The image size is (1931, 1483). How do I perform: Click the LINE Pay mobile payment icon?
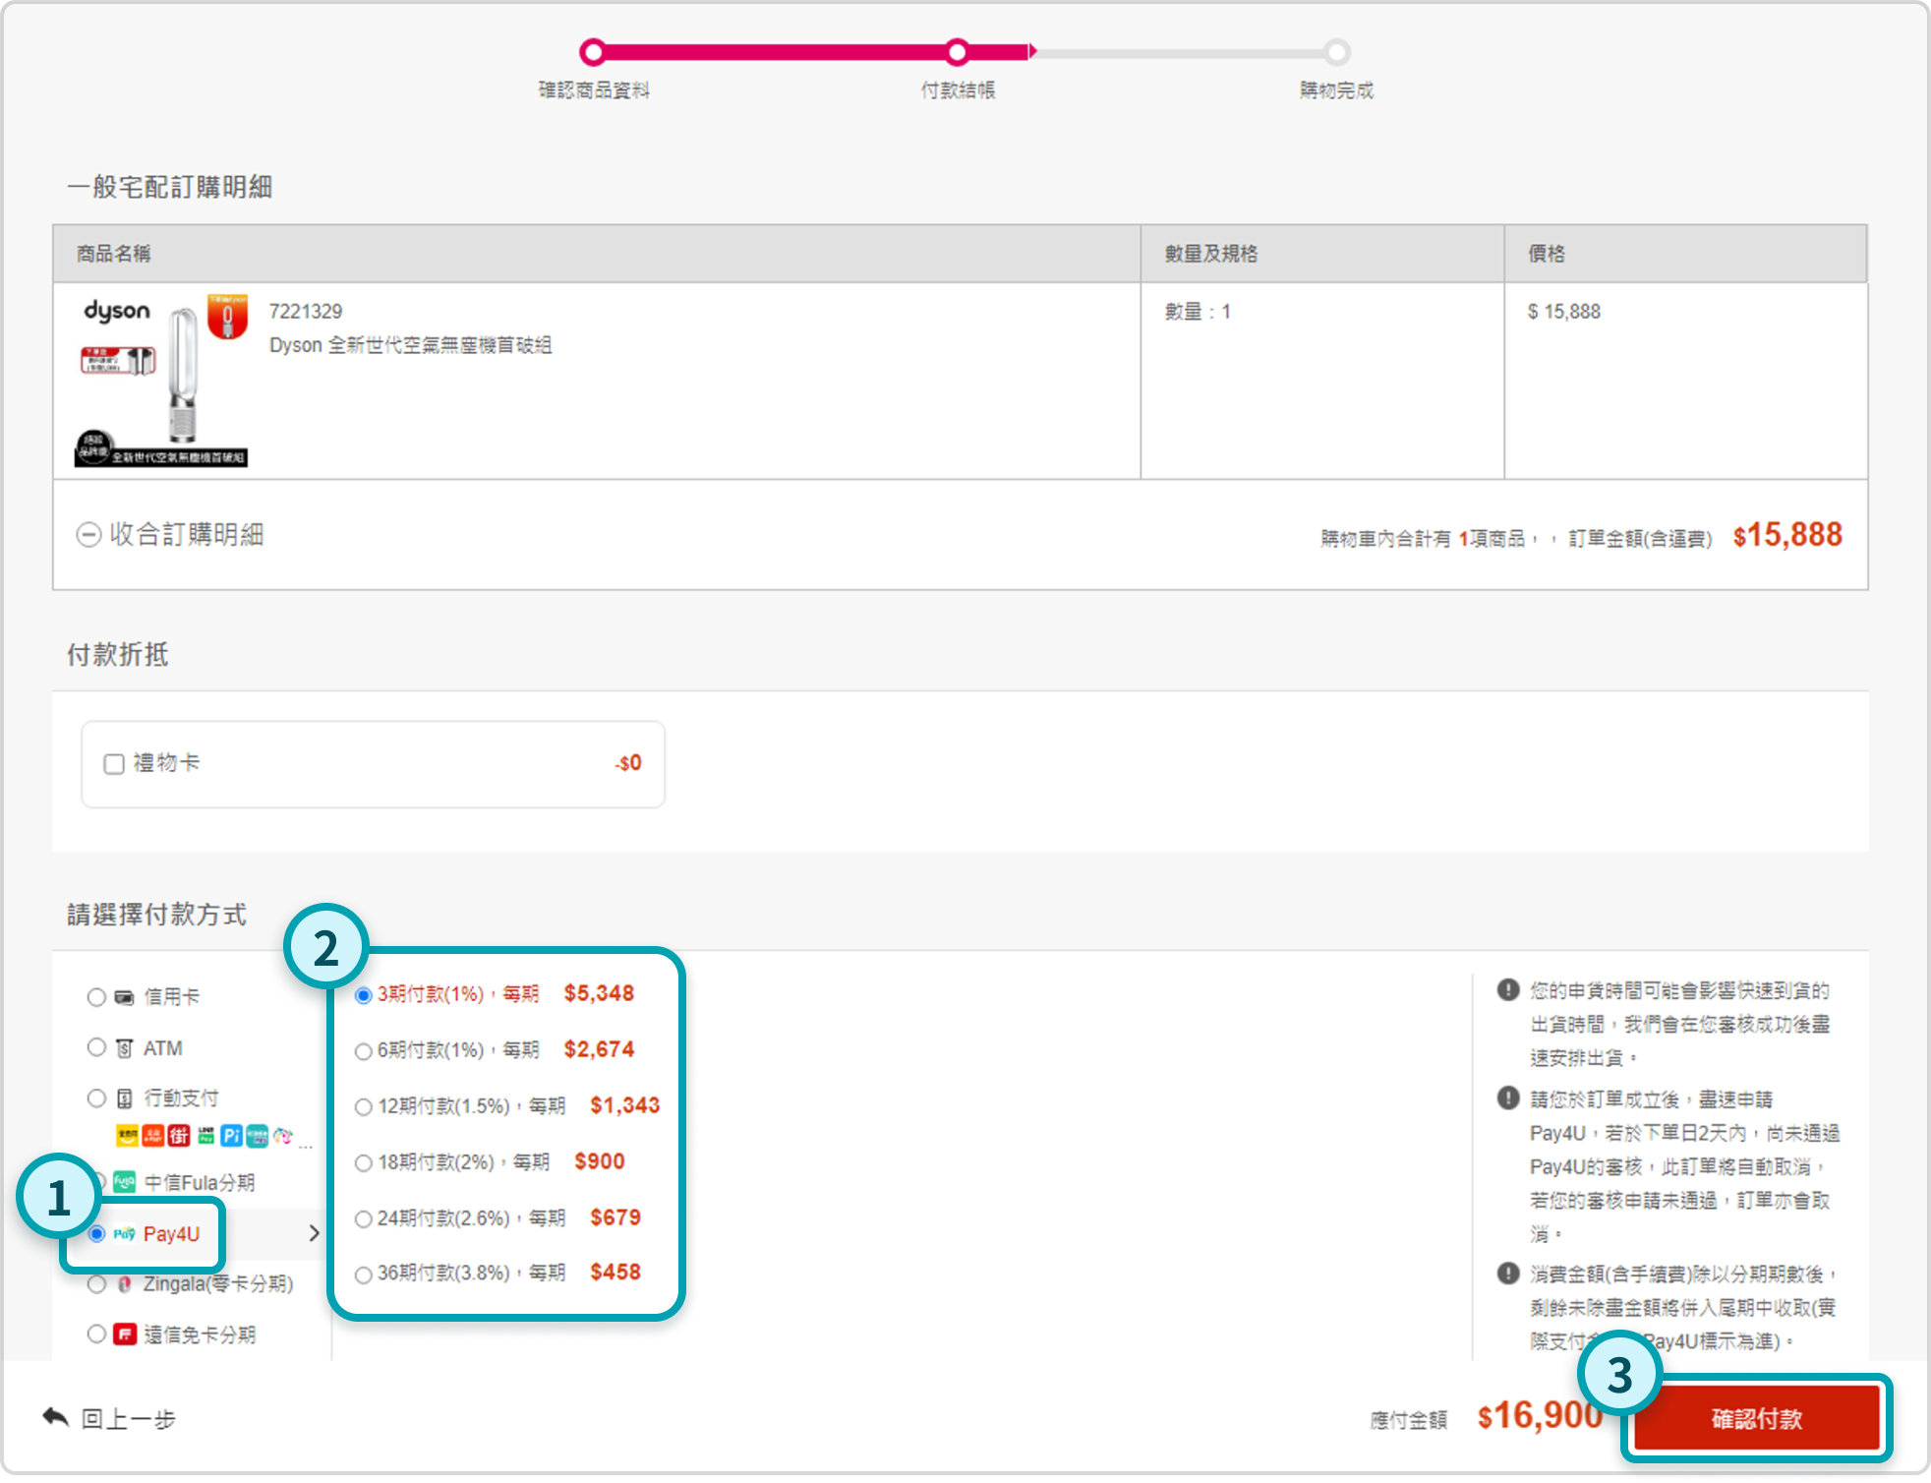click(x=205, y=1136)
